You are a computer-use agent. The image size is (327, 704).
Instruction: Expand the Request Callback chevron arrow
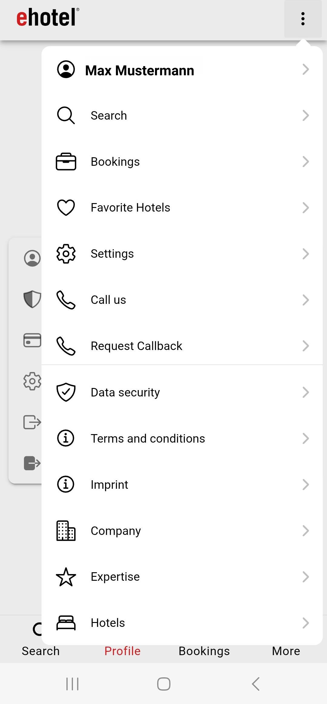tap(306, 346)
